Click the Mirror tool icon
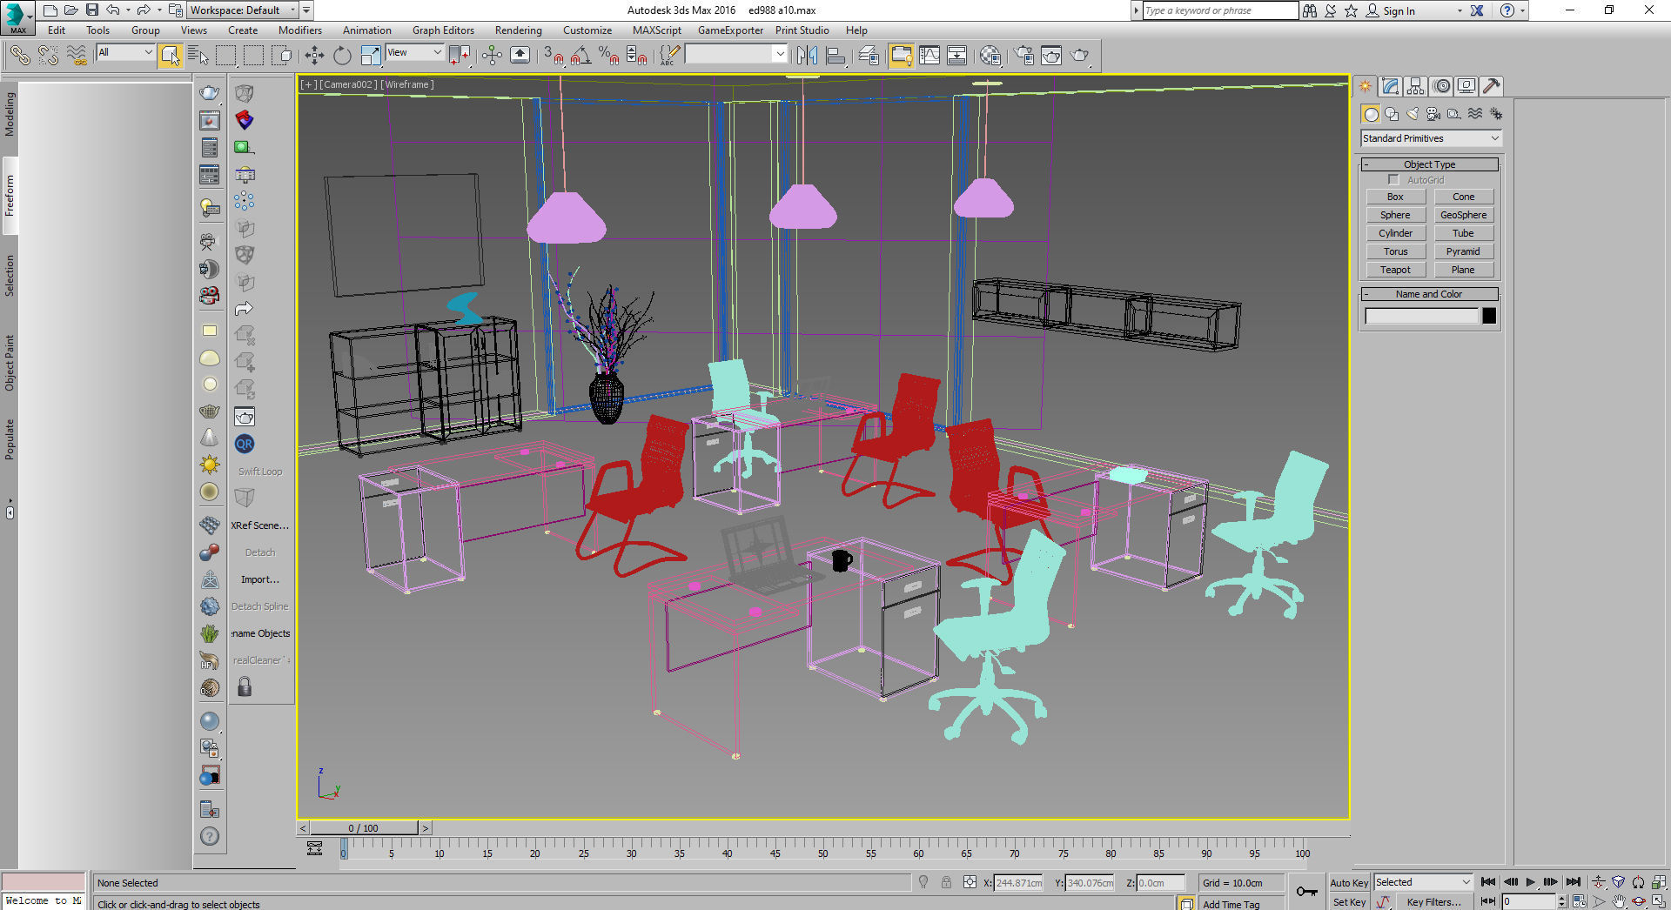This screenshot has height=910, width=1671. 807,56
